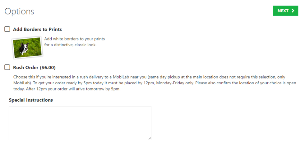
Task: Focus the Special Instructions text area
Action: pos(80,123)
